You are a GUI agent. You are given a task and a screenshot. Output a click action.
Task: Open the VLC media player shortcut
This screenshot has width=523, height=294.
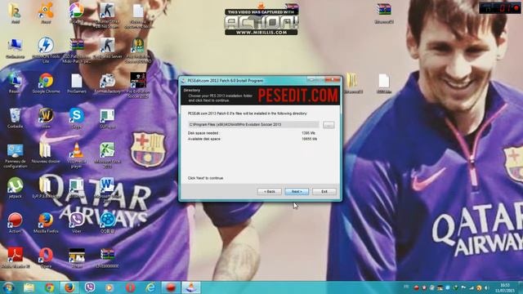coord(76,155)
